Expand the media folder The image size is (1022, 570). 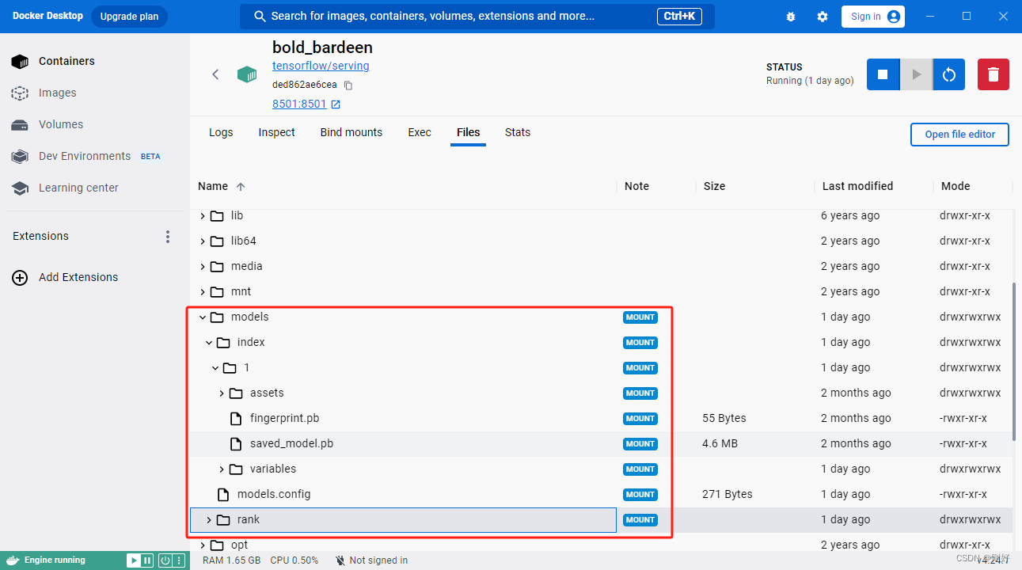click(x=203, y=267)
